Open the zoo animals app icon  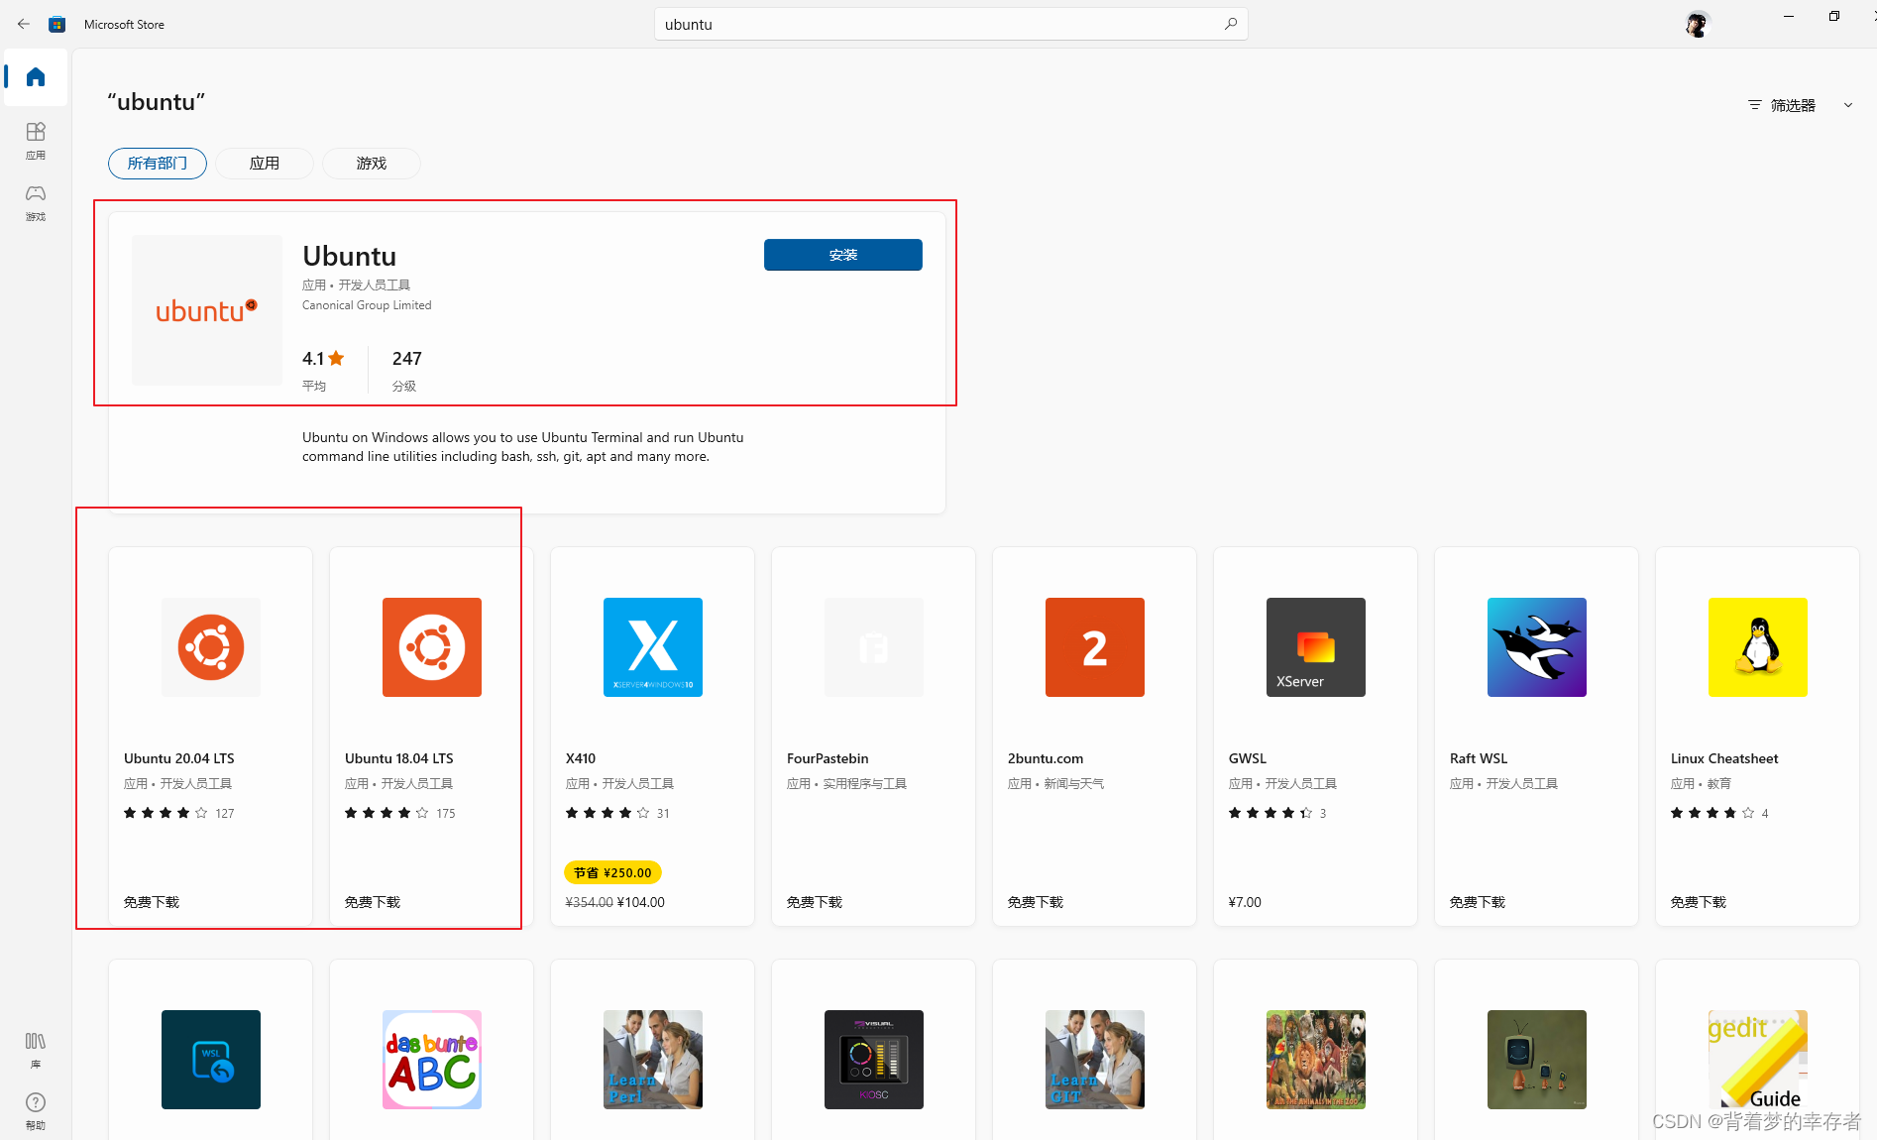coord(1316,1060)
